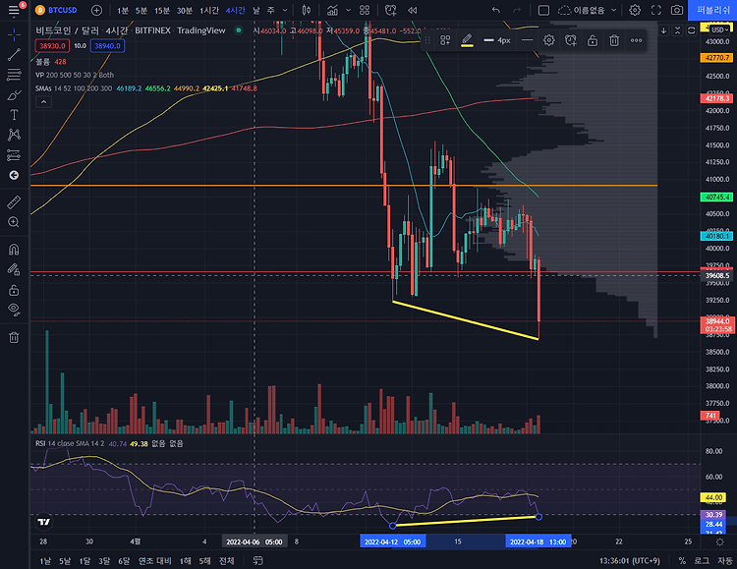Click the red 38930.0 sell button
The image size is (737, 569).
(x=52, y=45)
